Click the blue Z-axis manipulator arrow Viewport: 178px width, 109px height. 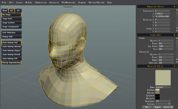(x=64, y=61)
